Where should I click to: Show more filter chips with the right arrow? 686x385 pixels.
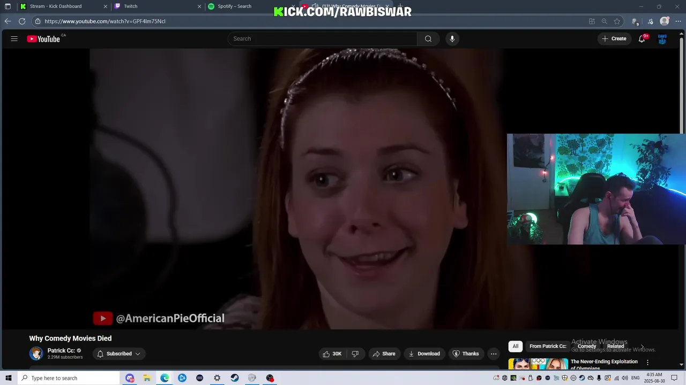point(643,346)
